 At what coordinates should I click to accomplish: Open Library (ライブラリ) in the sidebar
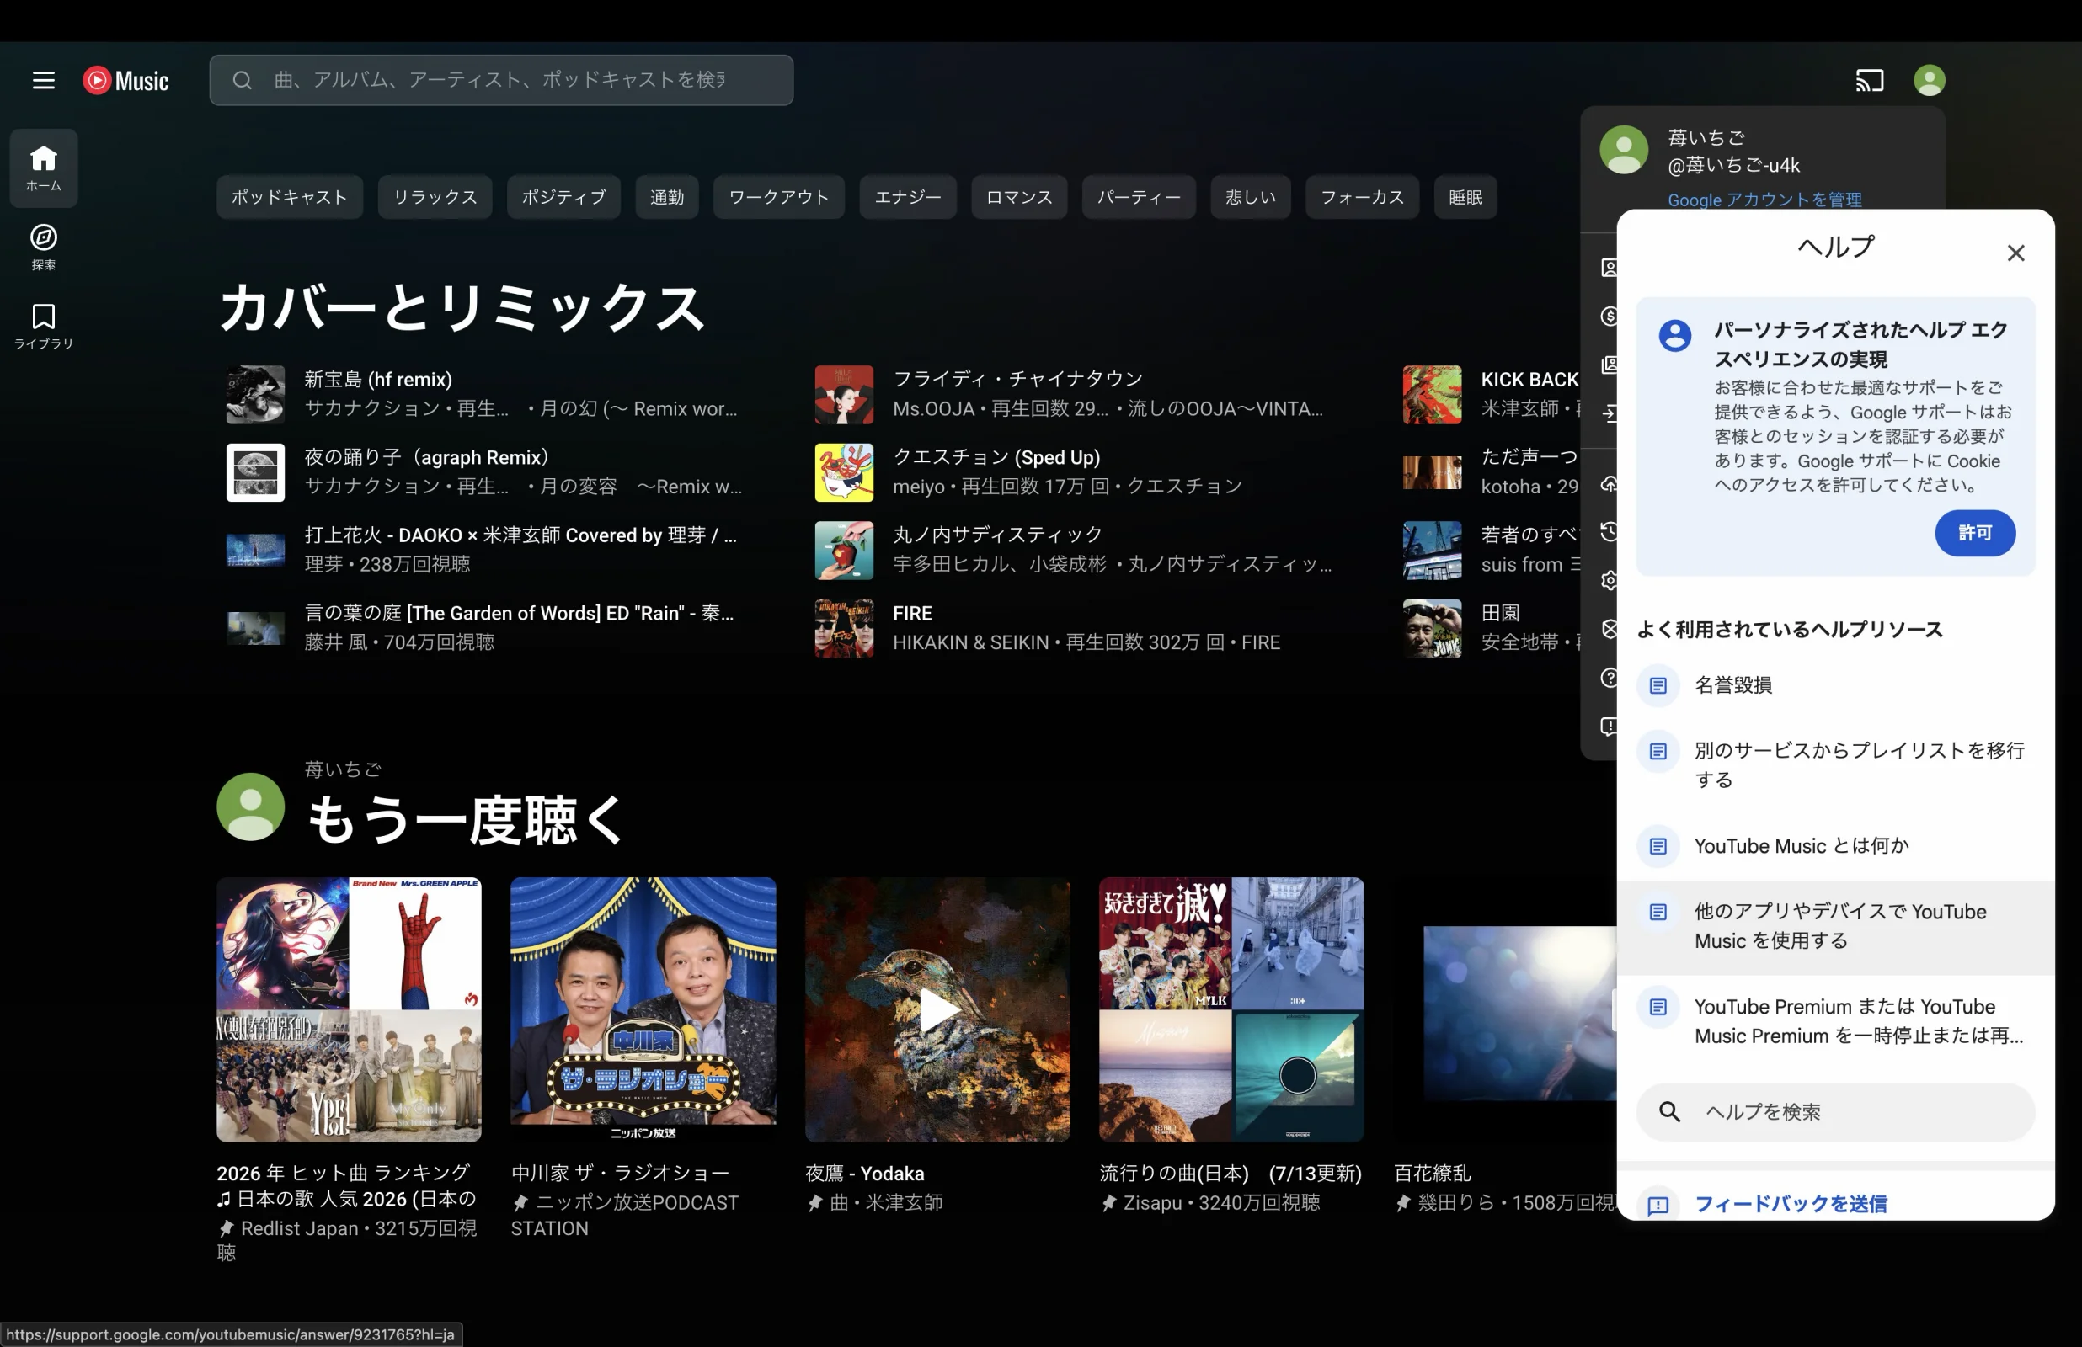[x=44, y=325]
